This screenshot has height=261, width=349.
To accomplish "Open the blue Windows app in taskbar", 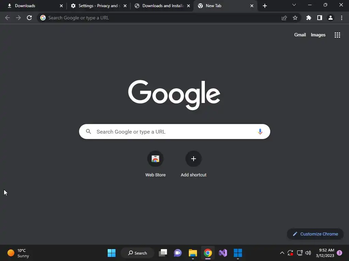I will coord(238,253).
